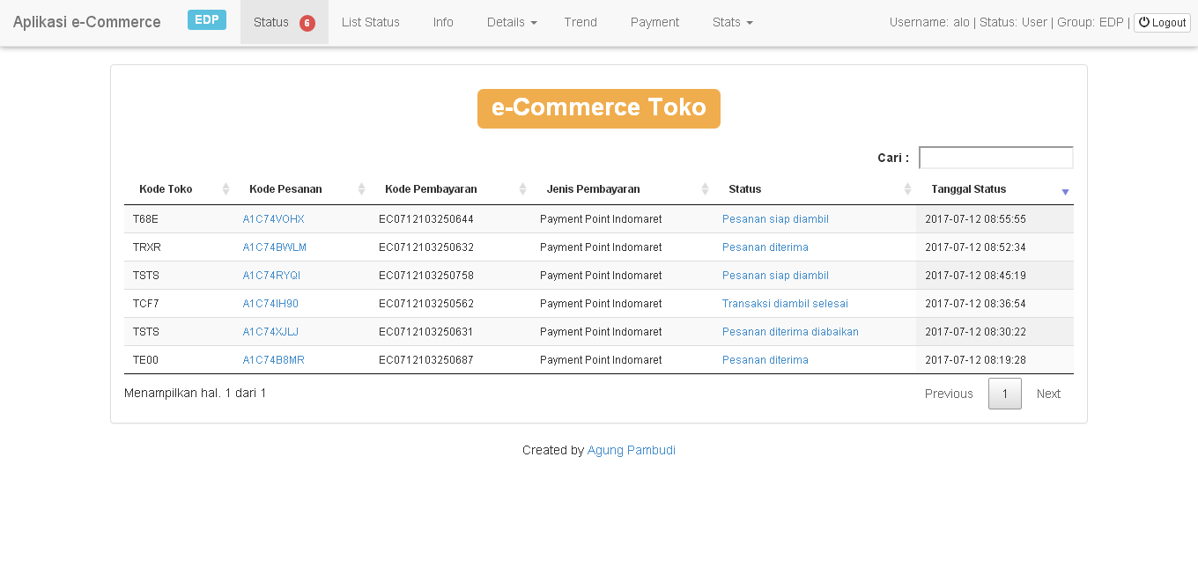Open the Info menu item

(443, 22)
